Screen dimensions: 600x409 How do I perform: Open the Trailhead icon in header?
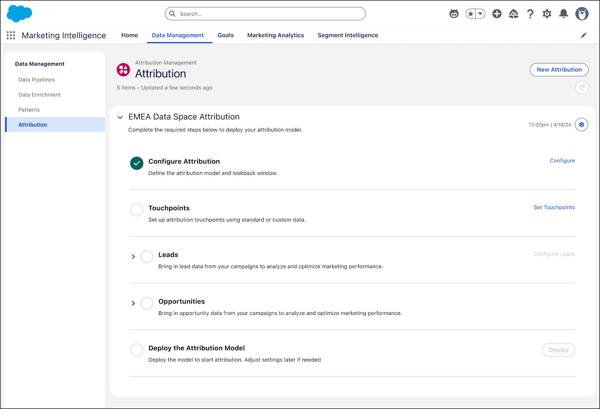click(513, 14)
